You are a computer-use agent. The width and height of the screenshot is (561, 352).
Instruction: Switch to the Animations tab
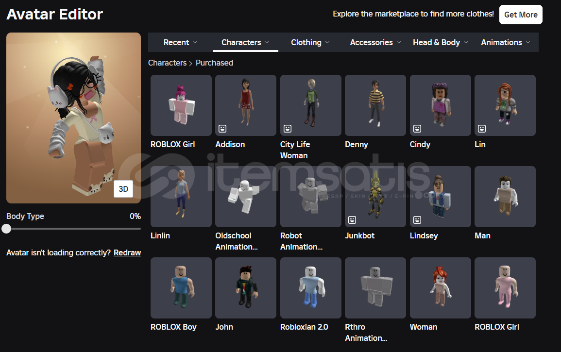[505, 43]
